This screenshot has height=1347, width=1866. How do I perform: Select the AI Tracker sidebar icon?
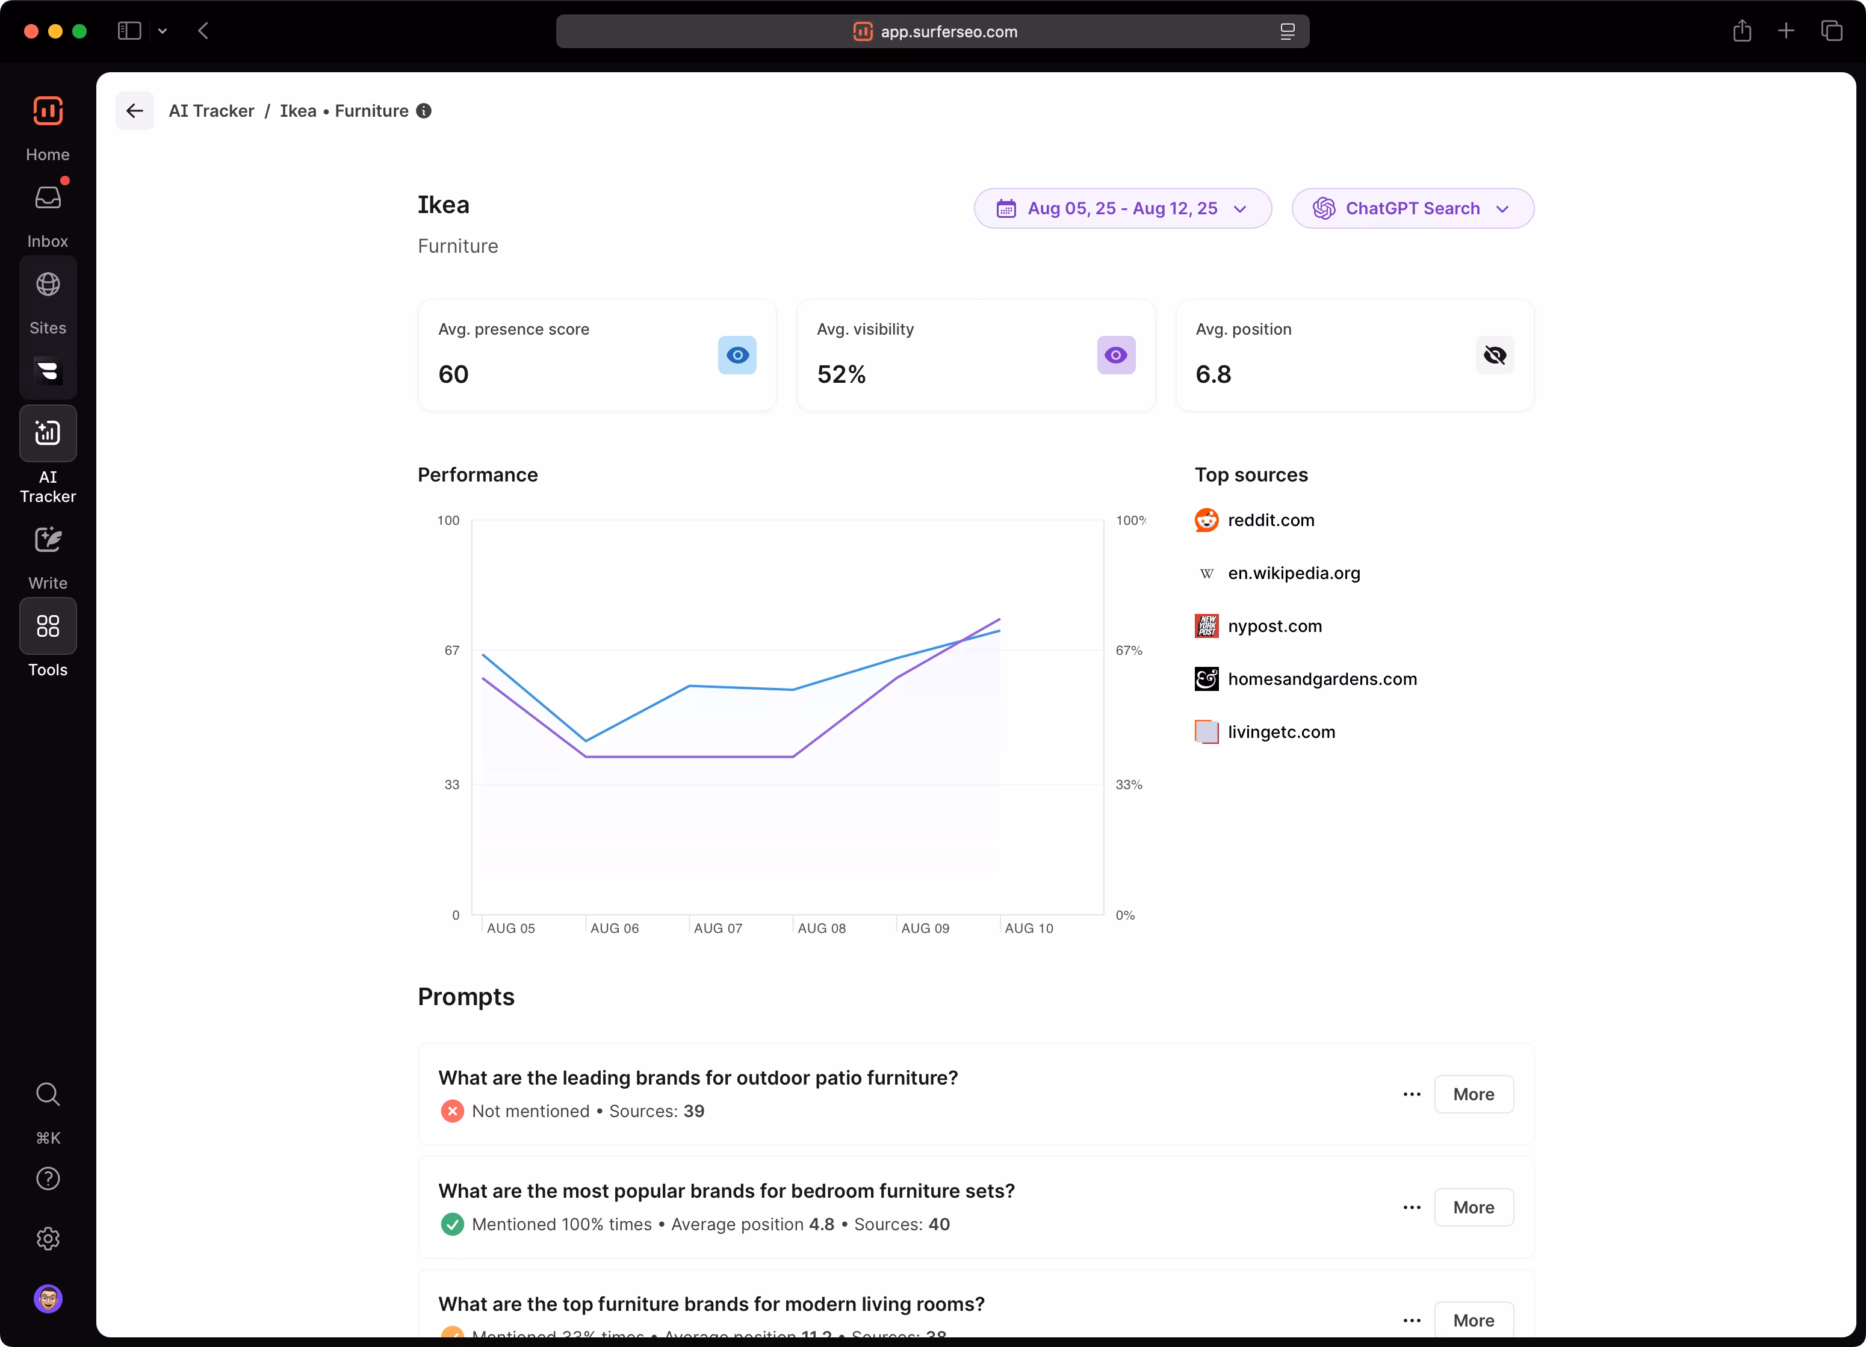point(48,433)
